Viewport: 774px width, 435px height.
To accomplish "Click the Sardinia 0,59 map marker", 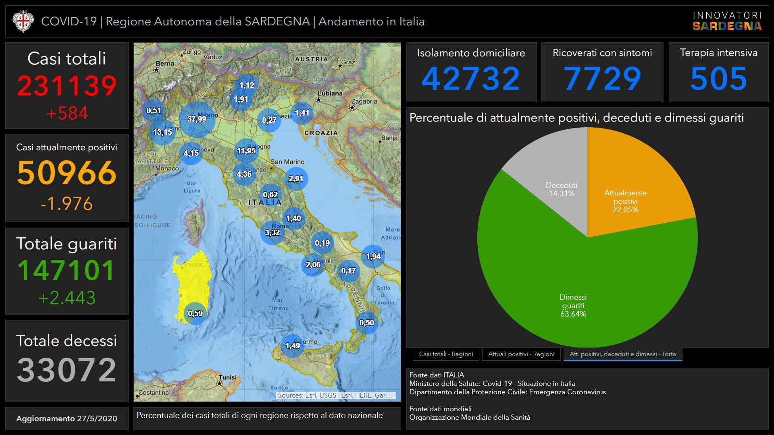I will (196, 313).
